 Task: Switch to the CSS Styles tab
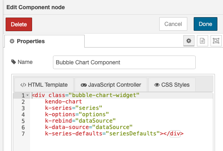coord(172,85)
